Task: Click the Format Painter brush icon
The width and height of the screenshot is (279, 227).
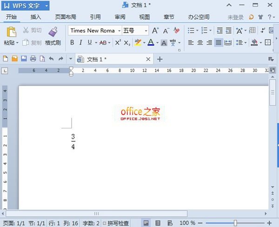Action: click(53, 32)
